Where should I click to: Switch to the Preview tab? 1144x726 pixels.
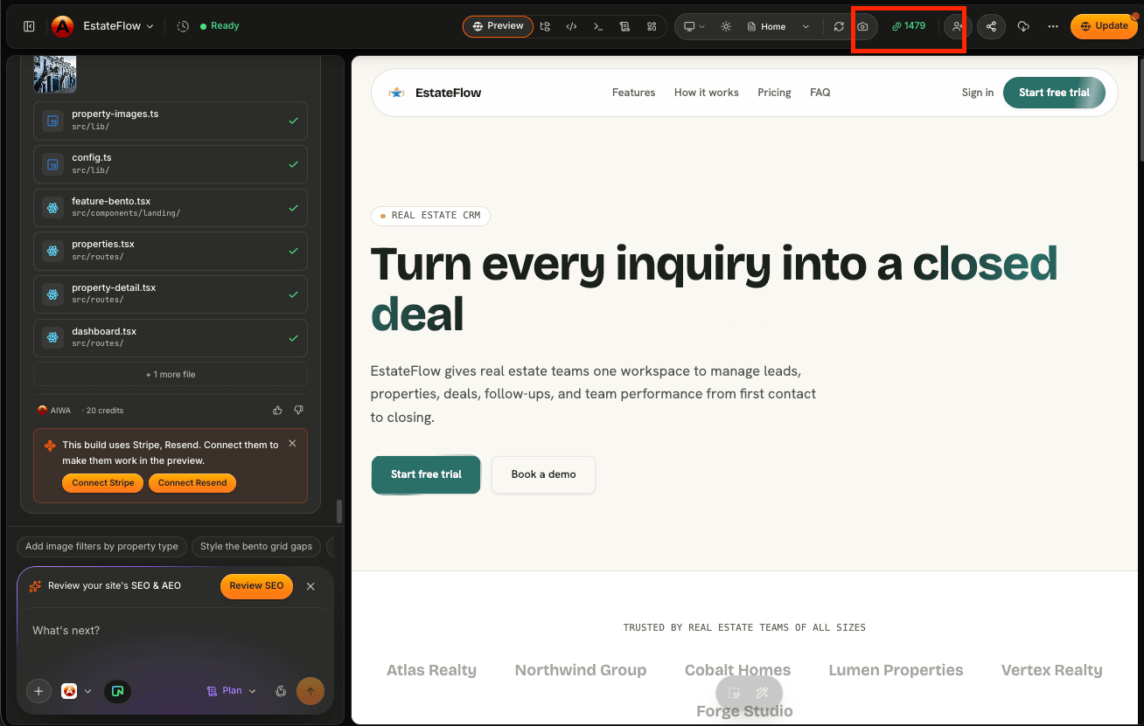coord(498,26)
